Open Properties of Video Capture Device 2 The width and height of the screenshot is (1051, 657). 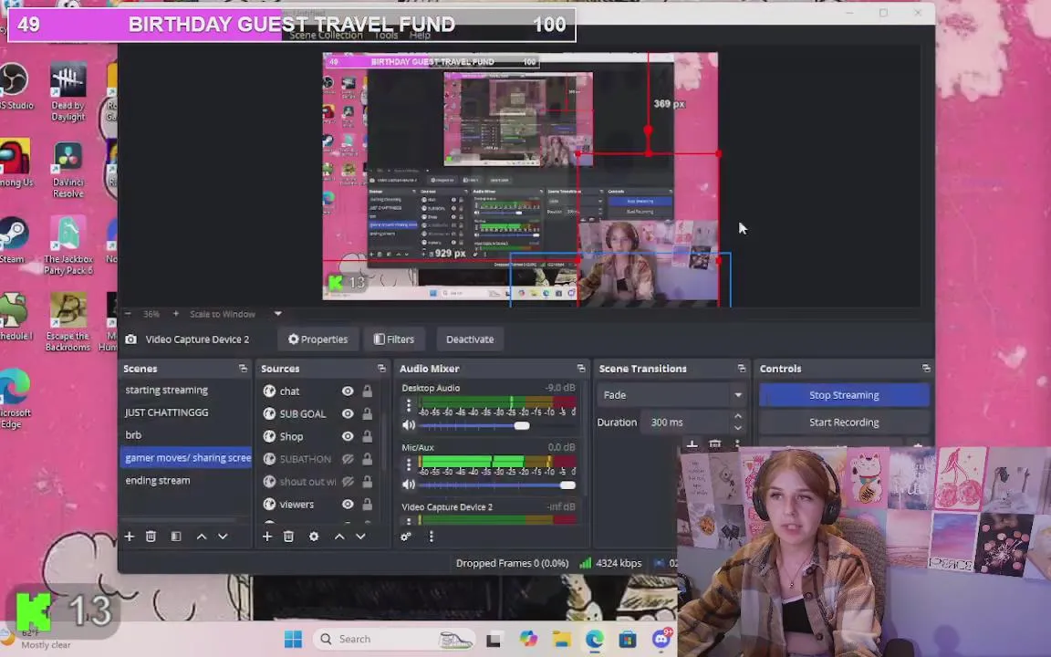[317, 339]
